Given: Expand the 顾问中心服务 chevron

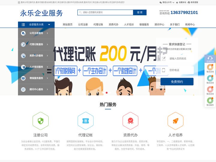Looking at the screenshot, I should [47, 89].
